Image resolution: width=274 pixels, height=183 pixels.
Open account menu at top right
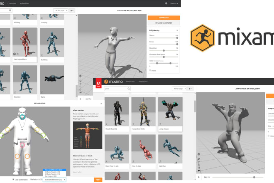pyautogui.click(x=174, y=3)
